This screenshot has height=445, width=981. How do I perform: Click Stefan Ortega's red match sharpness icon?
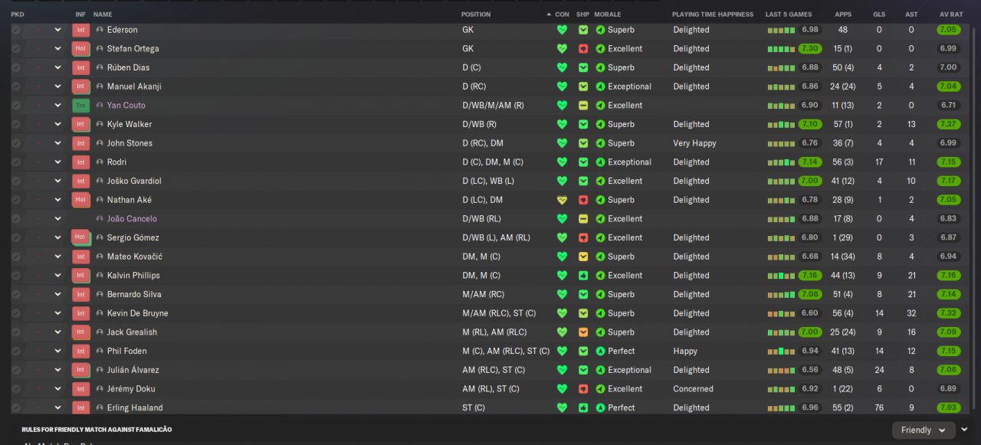pyautogui.click(x=583, y=49)
